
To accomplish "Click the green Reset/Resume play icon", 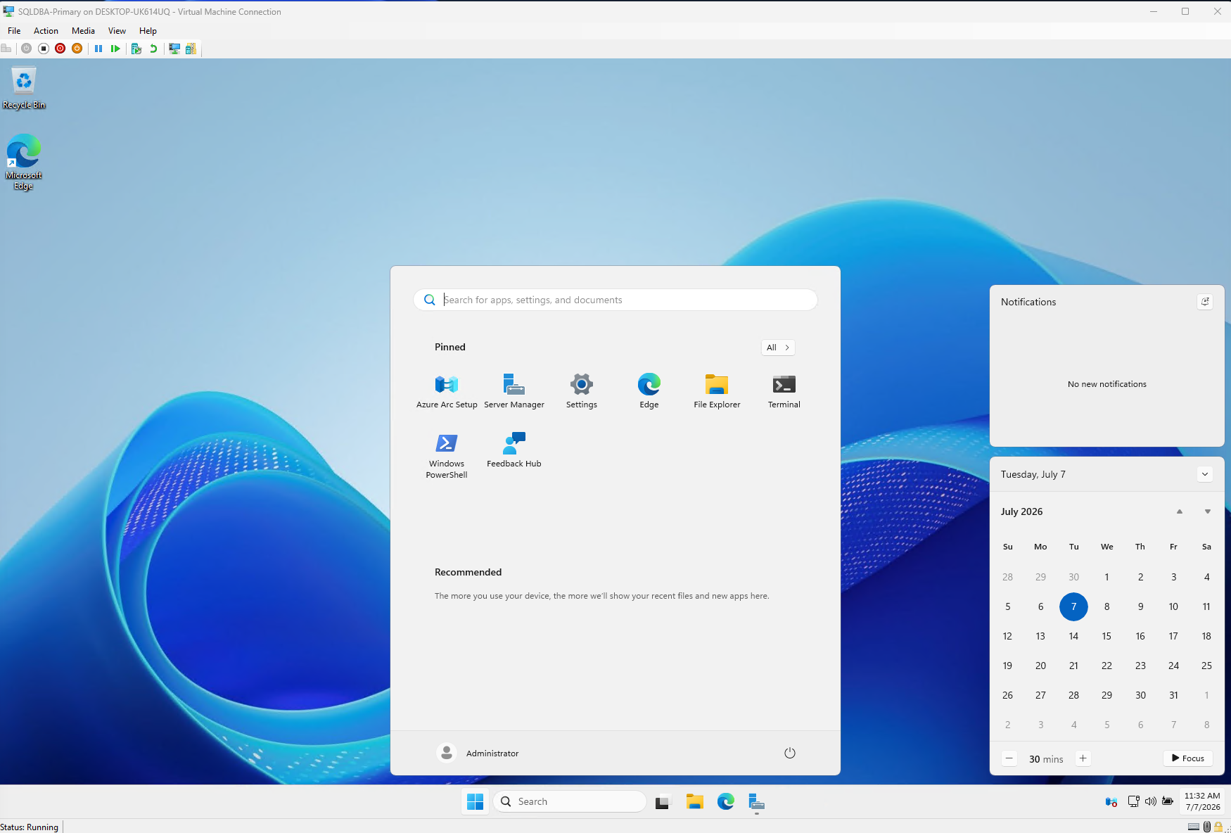I will (x=115, y=49).
